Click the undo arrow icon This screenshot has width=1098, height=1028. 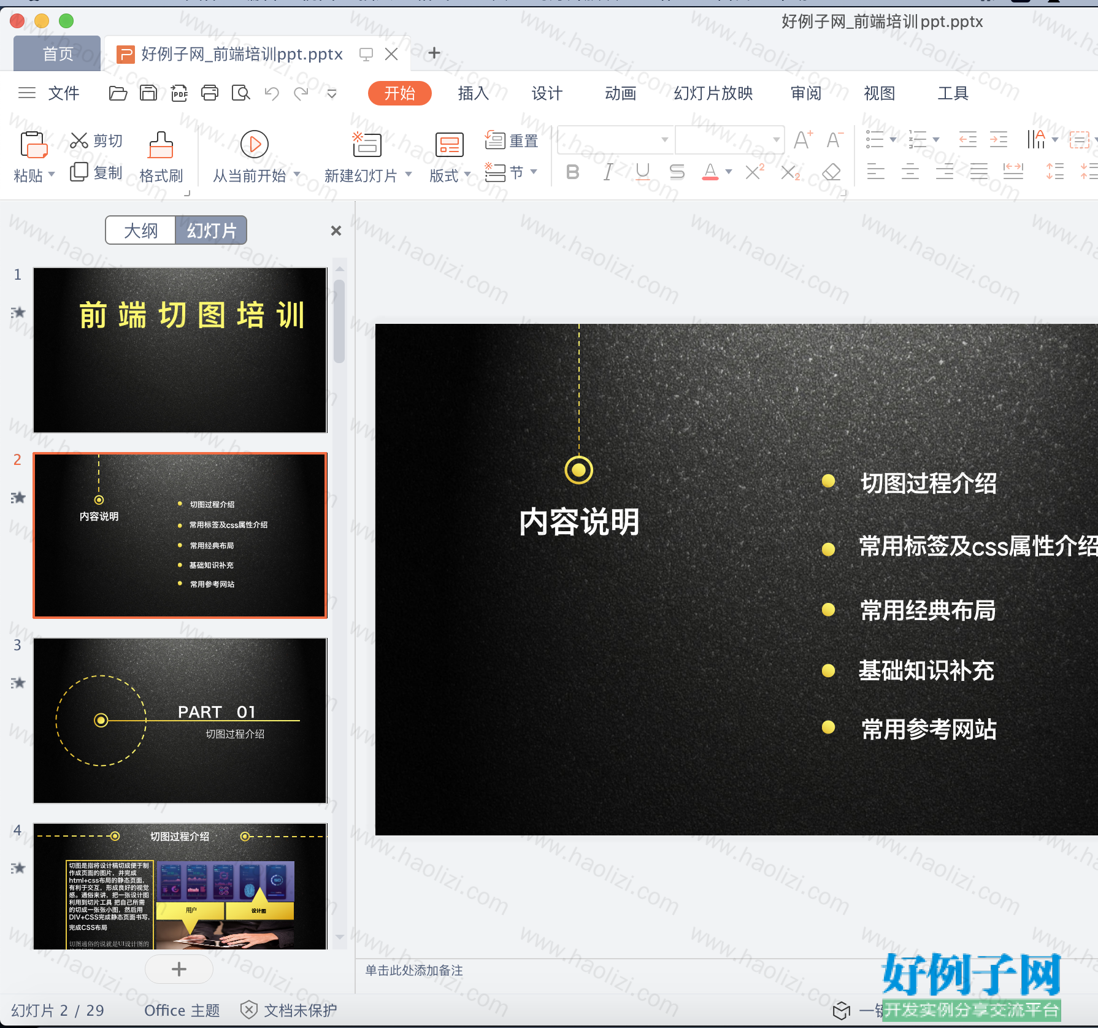point(272,93)
